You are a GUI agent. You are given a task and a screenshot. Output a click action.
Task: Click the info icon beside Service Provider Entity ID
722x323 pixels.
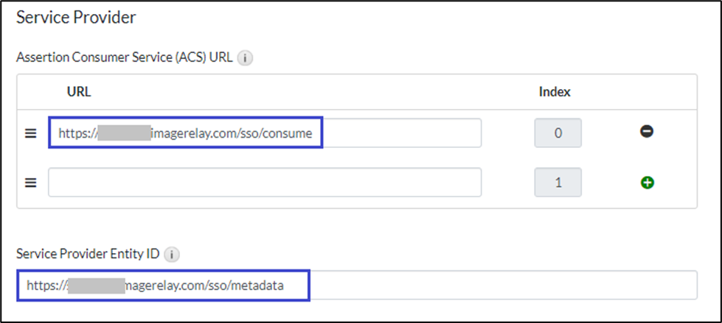click(x=171, y=255)
